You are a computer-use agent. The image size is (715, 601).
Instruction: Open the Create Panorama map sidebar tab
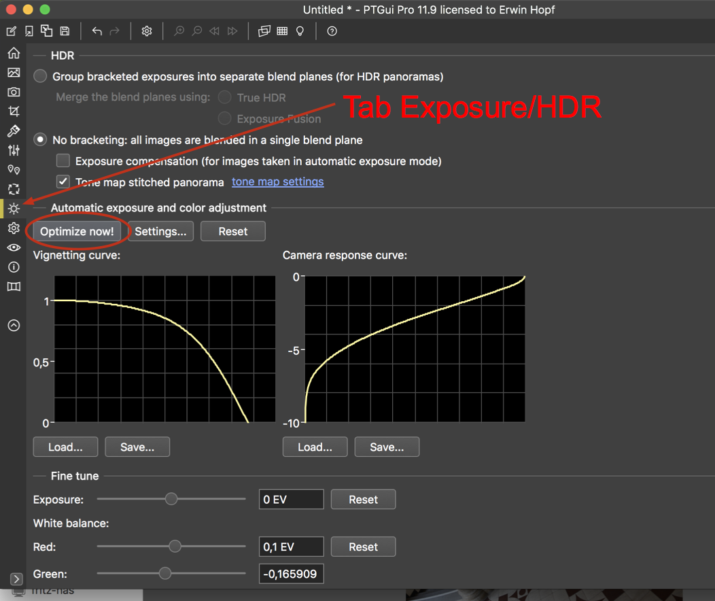click(x=14, y=286)
